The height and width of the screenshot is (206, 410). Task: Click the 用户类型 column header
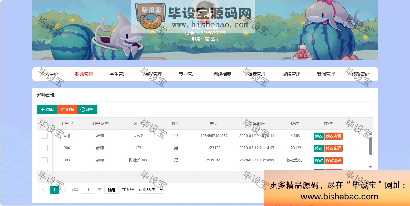100,124
